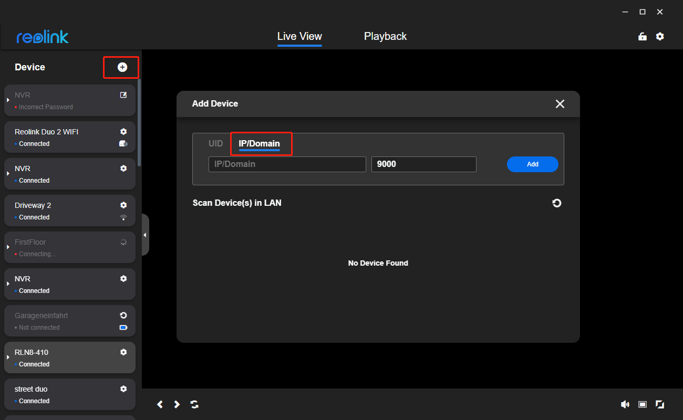
Task: Click the blue Add button
Action: click(533, 164)
